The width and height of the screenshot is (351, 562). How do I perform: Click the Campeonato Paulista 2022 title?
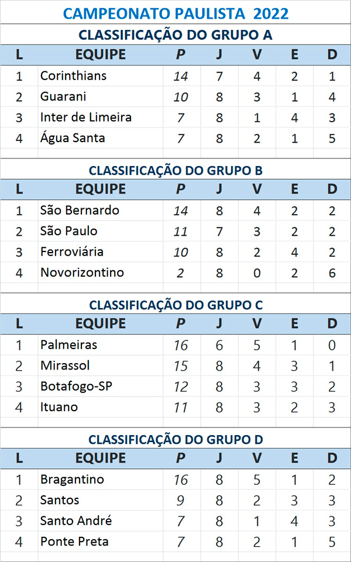[x=175, y=13]
